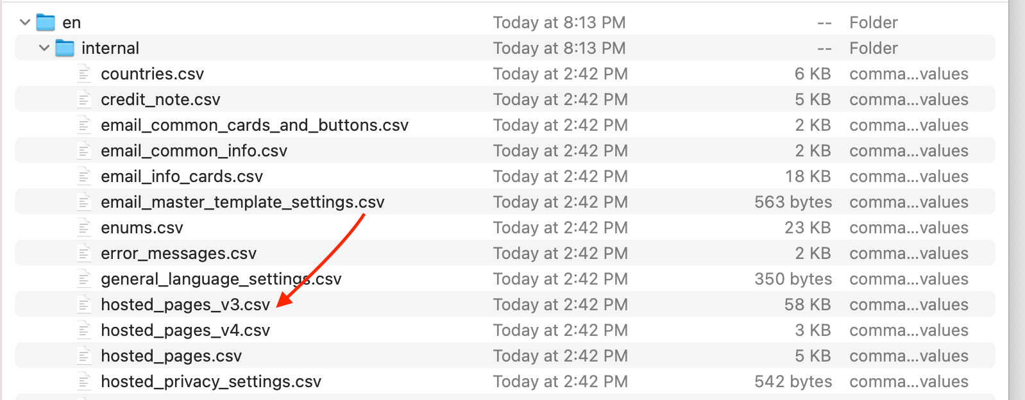
Task: Click the Folder kind label for en
Action: [x=873, y=22]
